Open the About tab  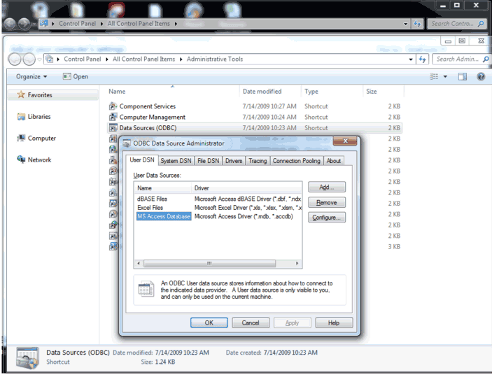pos(334,160)
